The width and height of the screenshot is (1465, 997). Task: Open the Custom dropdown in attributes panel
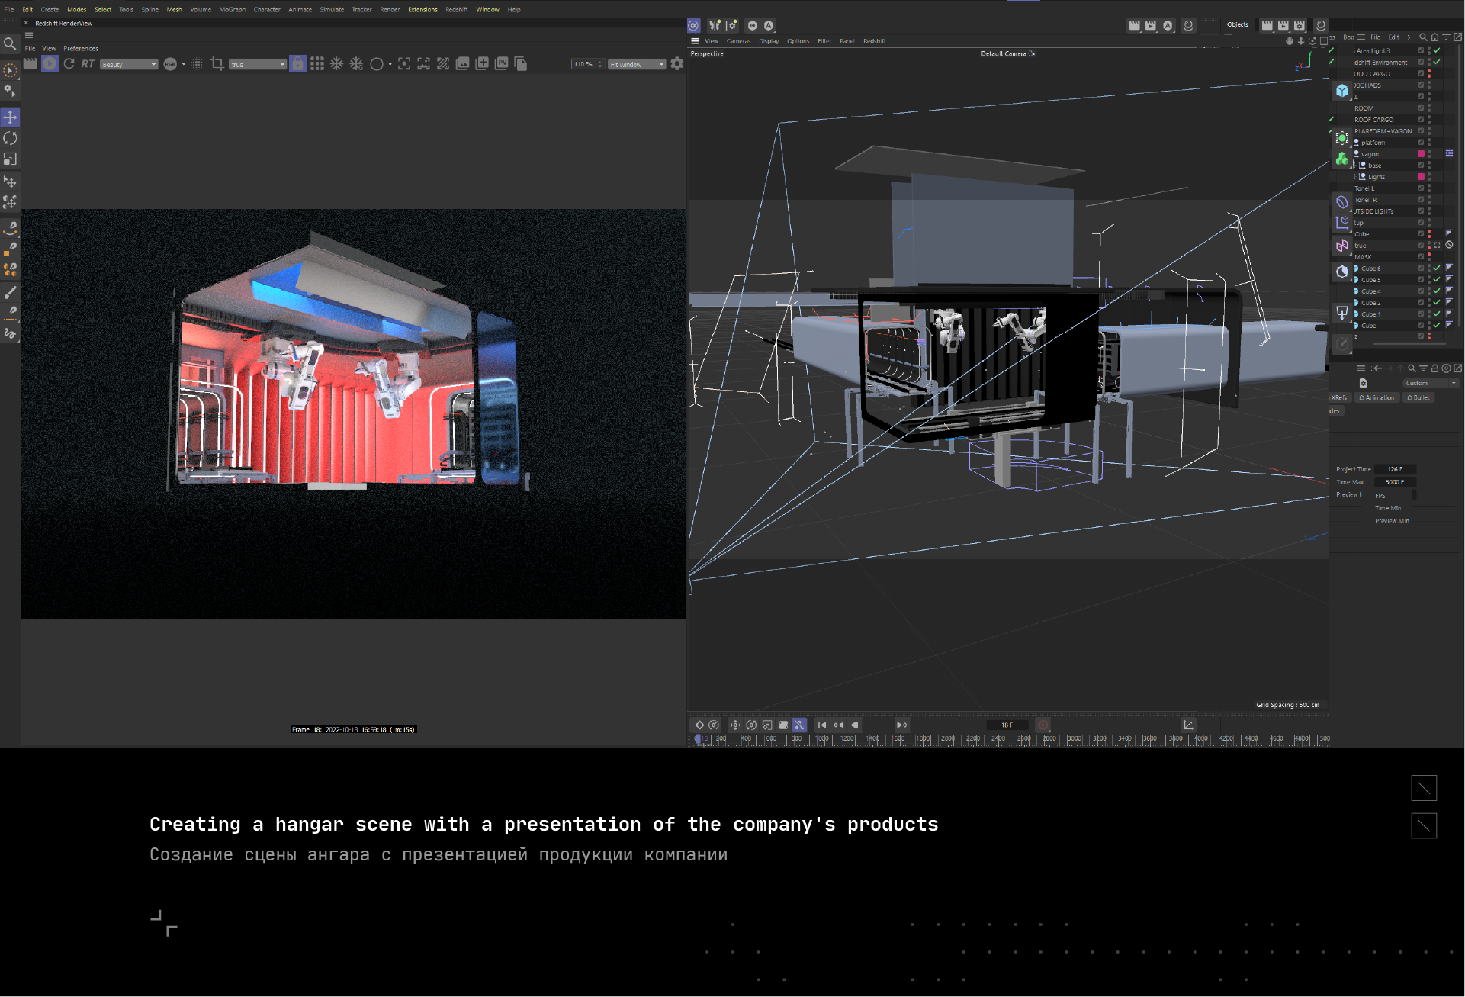pyautogui.click(x=1431, y=383)
